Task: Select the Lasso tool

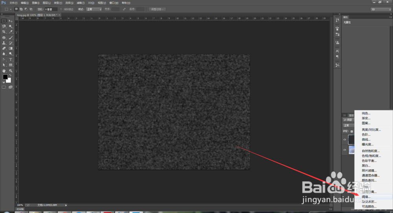Action: click(x=4, y=26)
